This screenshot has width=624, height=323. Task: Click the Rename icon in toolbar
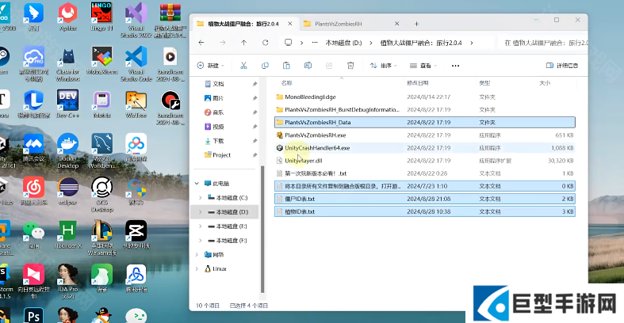306,66
